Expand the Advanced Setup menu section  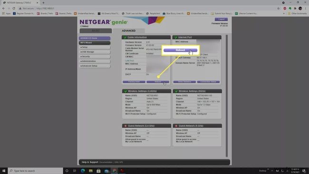95,66
